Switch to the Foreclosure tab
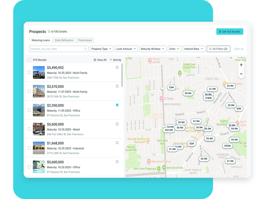This screenshot has height=199, width=258. point(85,40)
